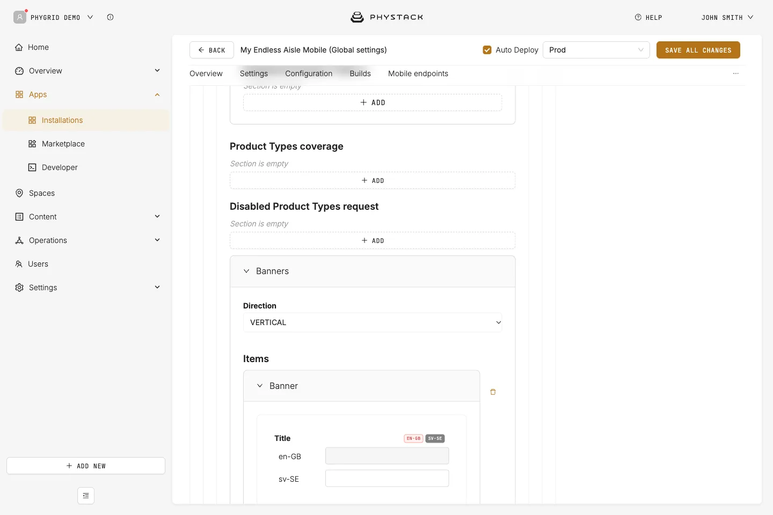Image resolution: width=773 pixels, height=515 pixels.
Task: Switch Title language to SV-SE tag
Action: [x=435, y=438]
